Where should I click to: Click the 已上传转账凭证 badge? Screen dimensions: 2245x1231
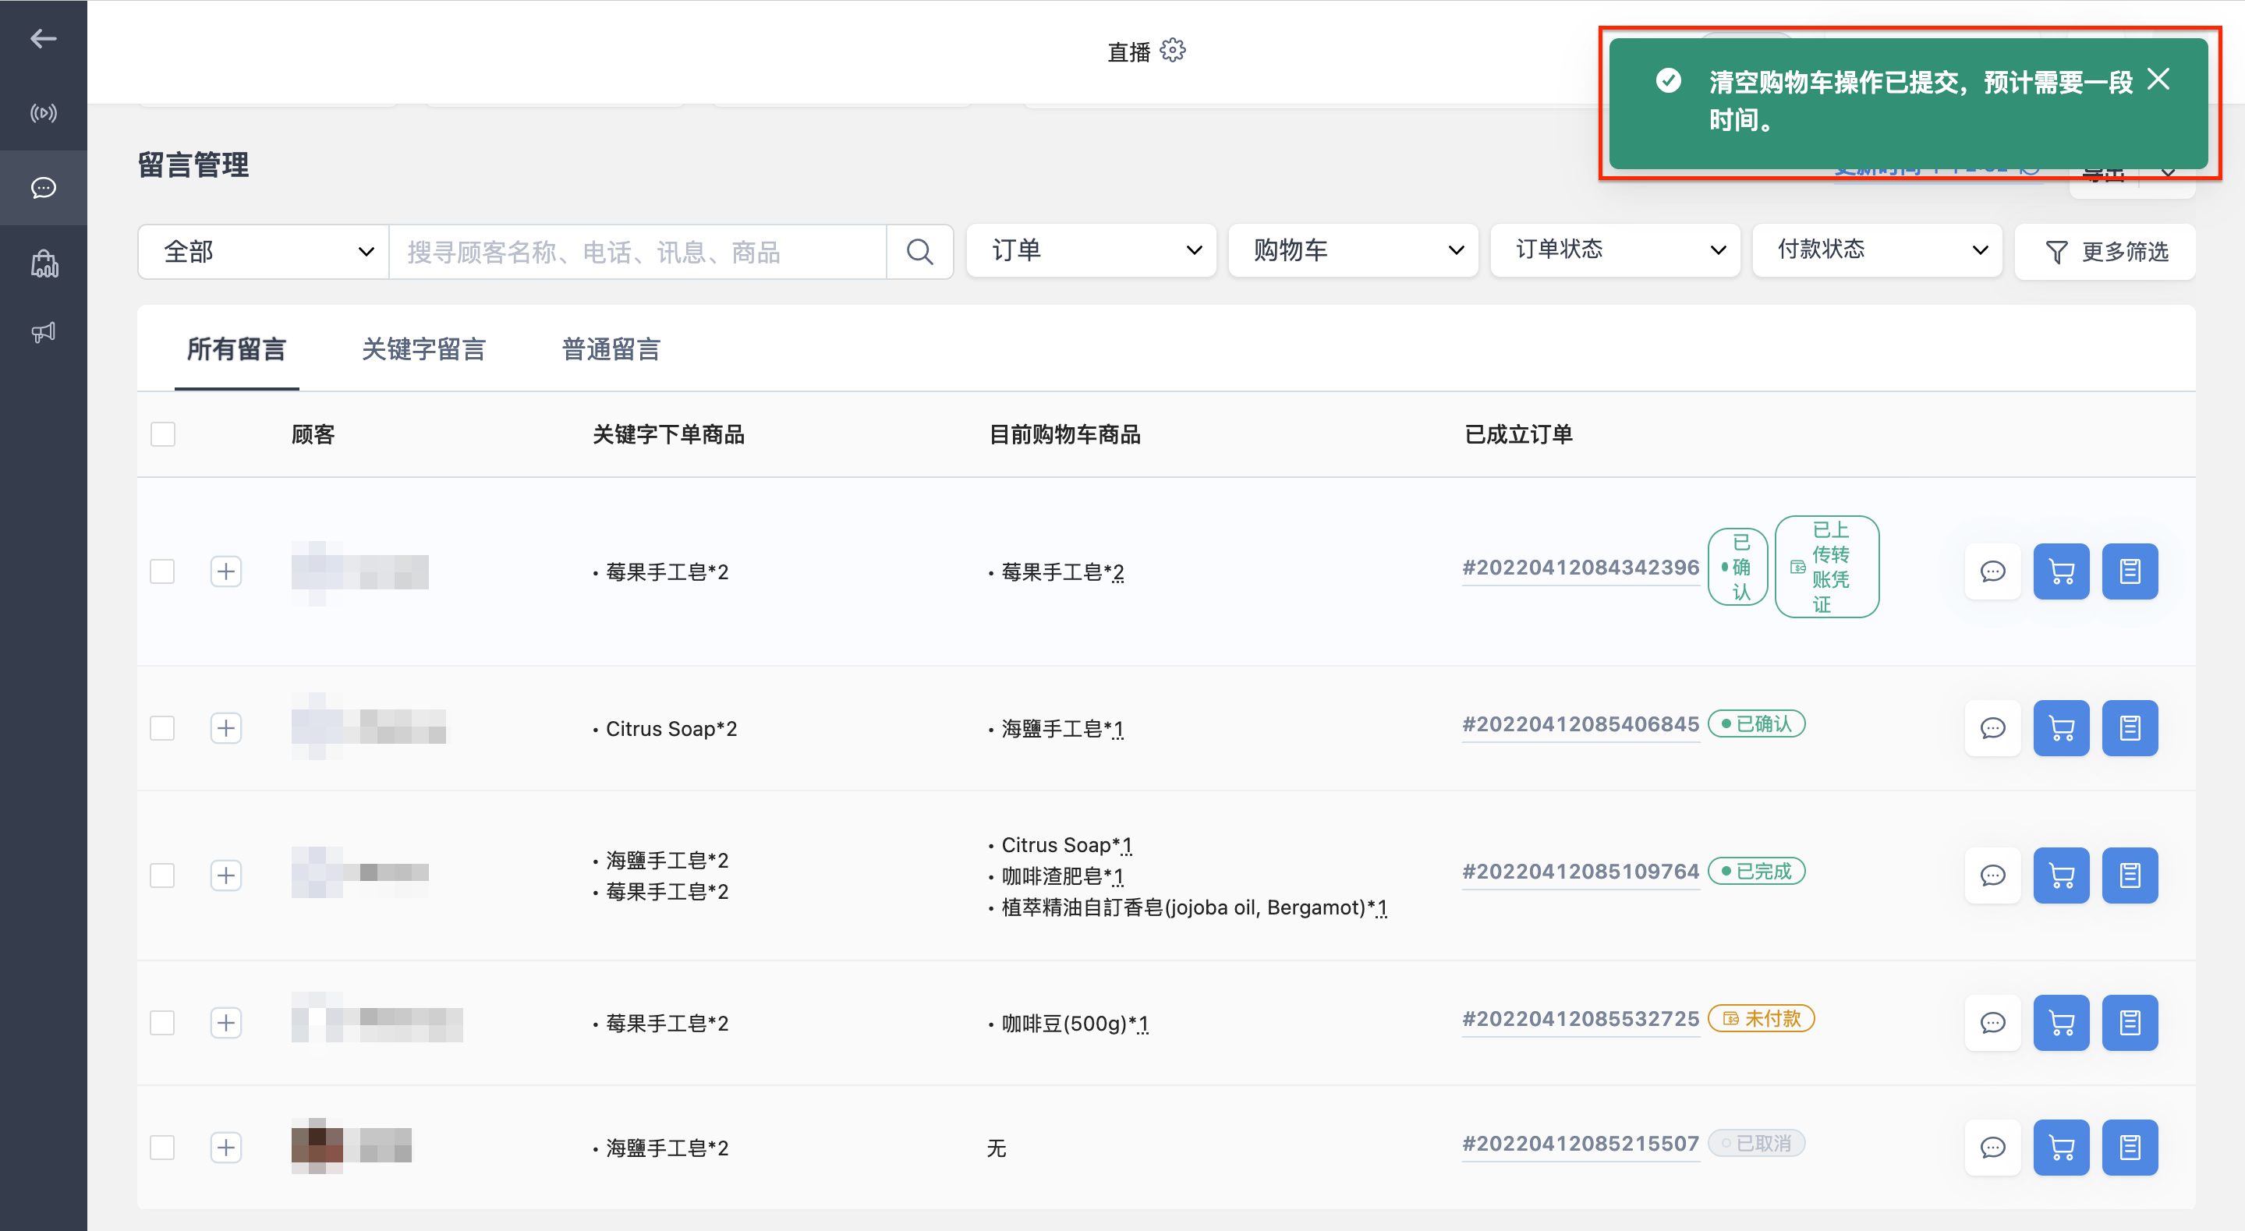click(1827, 567)
